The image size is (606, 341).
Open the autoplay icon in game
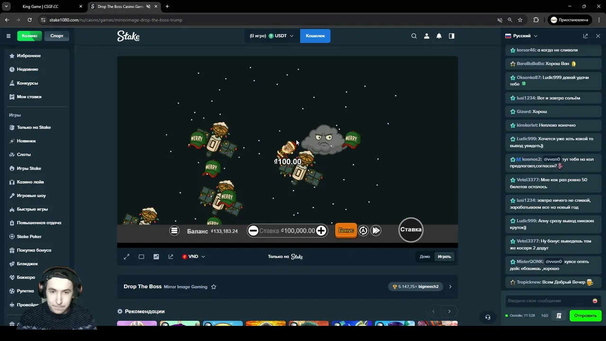point(363,231)
